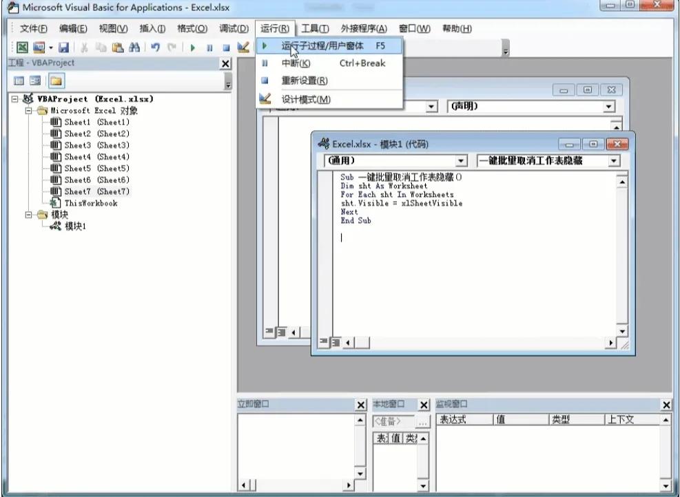This screenshot has width=680, height=497.
Task: Enable Full Module View in the back code window
Action: (280, 332)
